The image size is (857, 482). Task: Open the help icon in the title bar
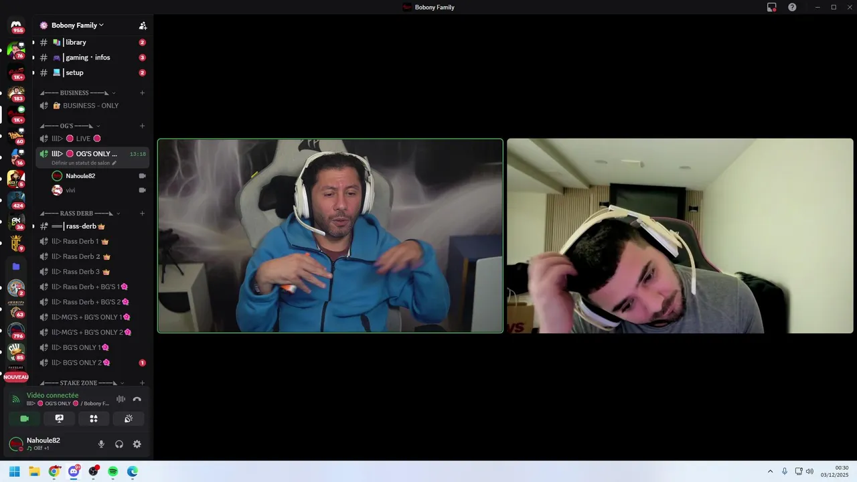tap(792, 7)
